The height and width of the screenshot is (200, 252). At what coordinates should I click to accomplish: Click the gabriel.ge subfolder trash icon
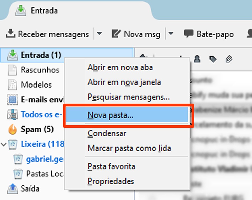18,159
